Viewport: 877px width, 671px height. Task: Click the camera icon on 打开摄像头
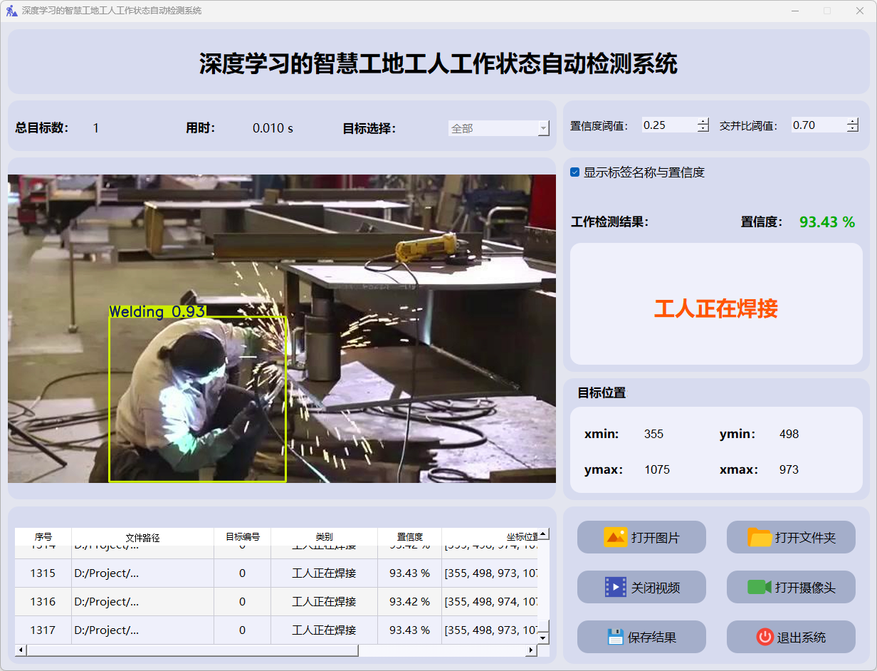coord(760,587)
